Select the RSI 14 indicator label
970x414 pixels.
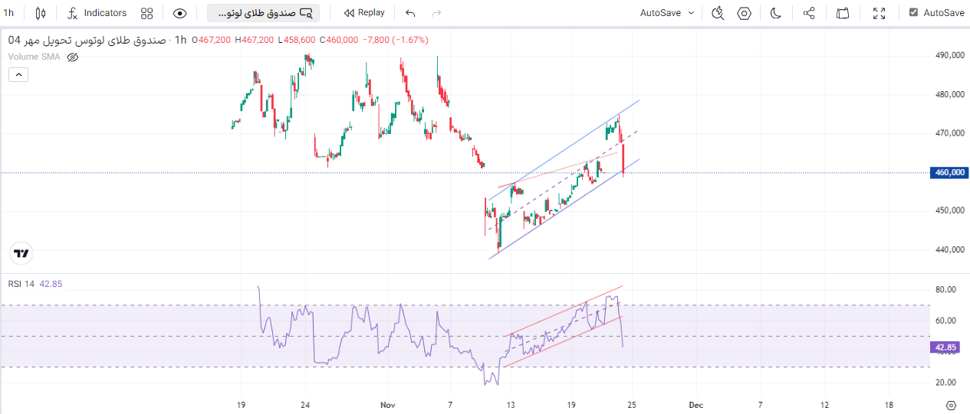point(21,284)
